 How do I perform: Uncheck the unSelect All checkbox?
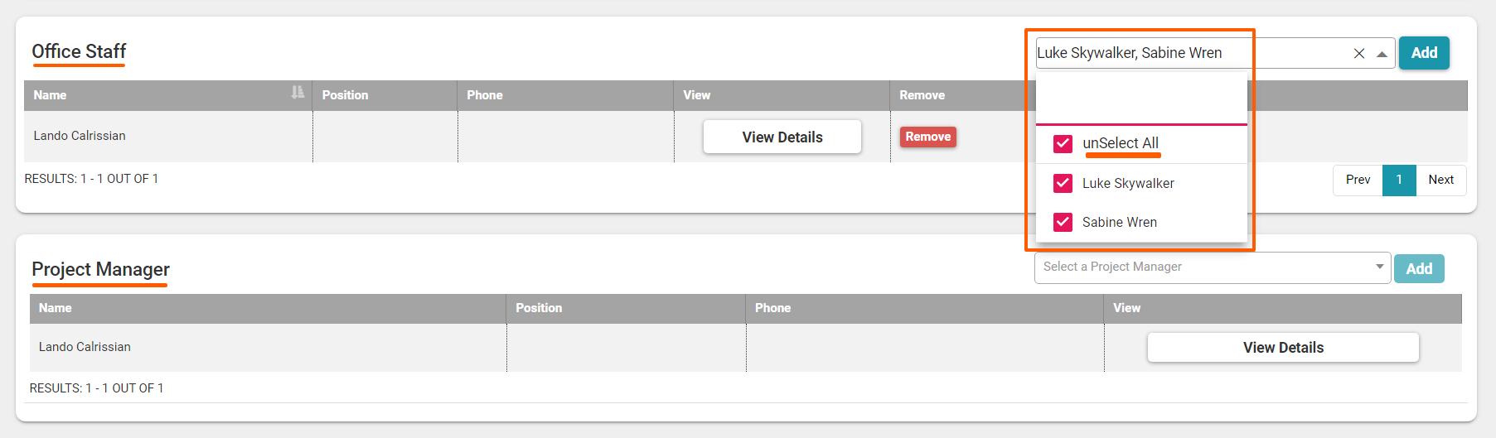coord(1063,144)
